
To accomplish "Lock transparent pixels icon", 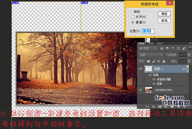I will 148,61.
